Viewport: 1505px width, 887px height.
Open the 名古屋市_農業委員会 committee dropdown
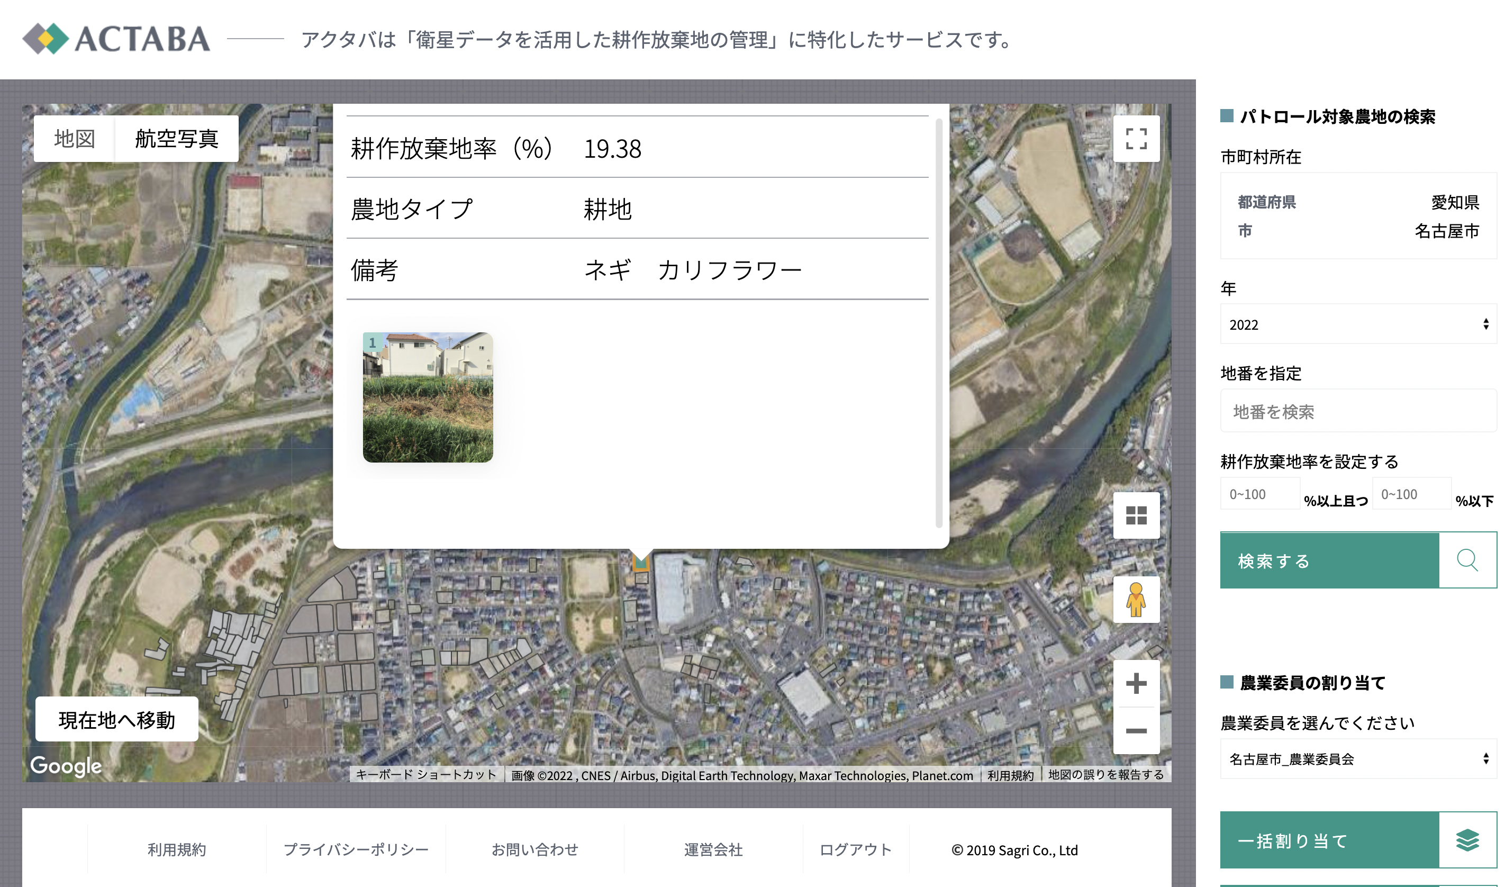[1357, 759]
